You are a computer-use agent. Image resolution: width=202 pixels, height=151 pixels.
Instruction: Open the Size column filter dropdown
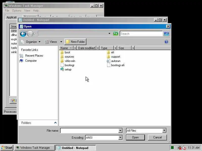133,48
